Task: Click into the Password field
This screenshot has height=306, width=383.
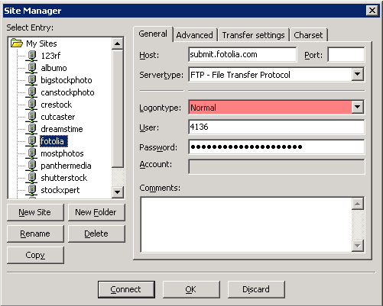Action: (x=277, y=147)
